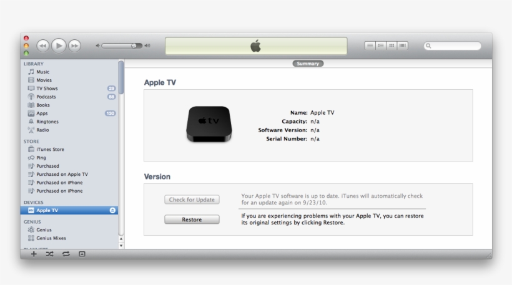
Task: Toggle repeat at the bottom bar
Action: click(66, 254)
